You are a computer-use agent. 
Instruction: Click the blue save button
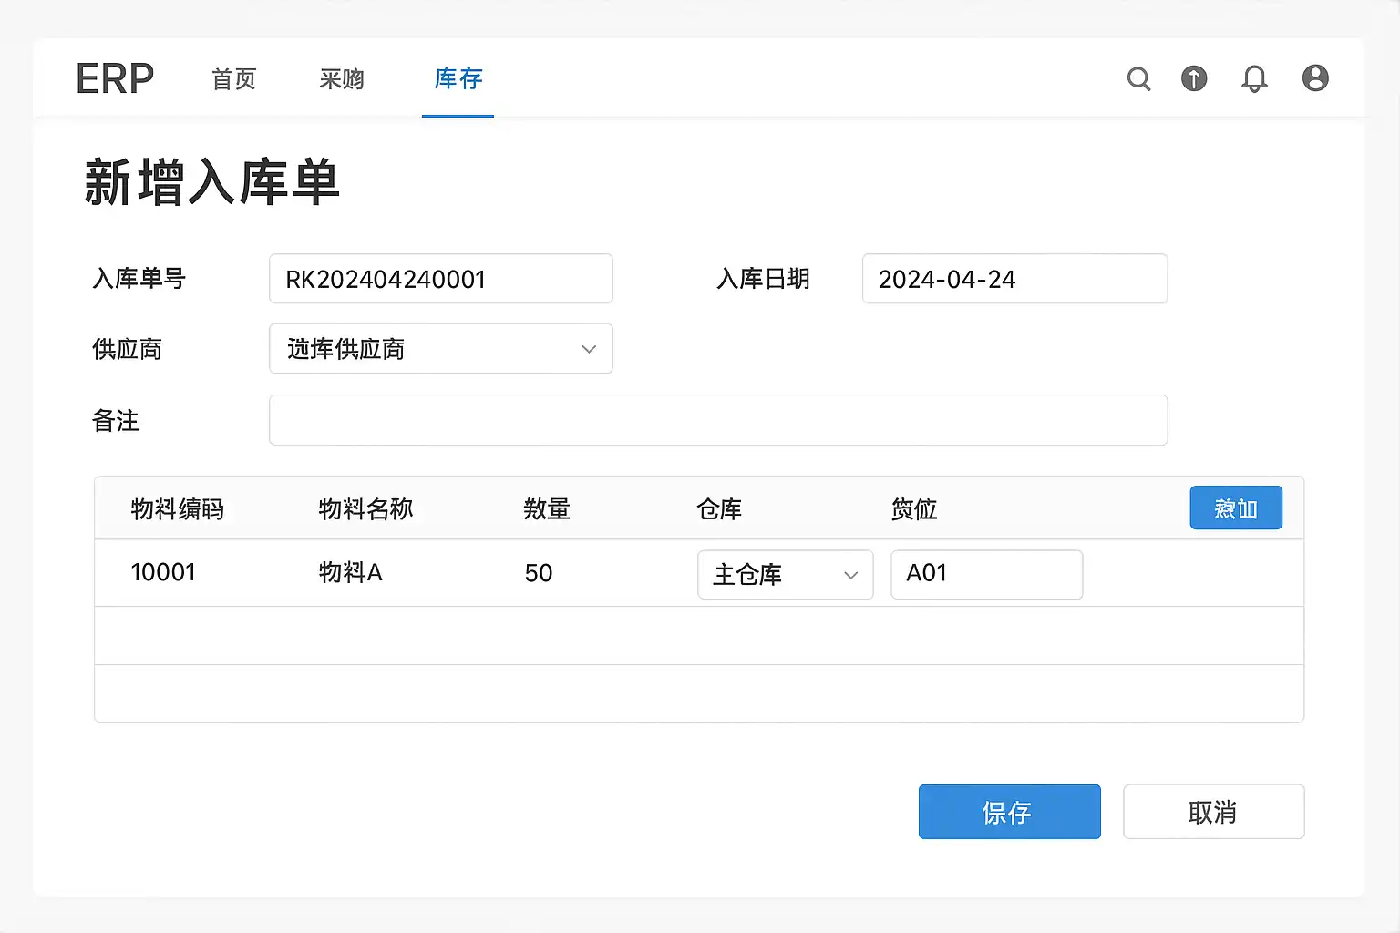pyautogui.click(x=1009, y=812)
